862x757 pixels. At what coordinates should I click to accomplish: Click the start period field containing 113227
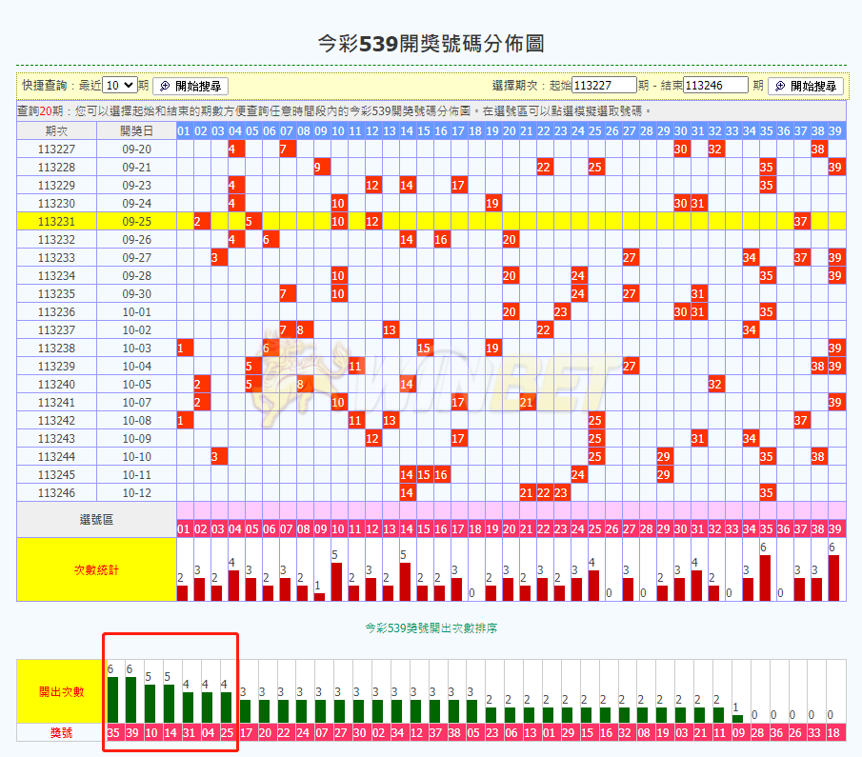tap(604, 85)
